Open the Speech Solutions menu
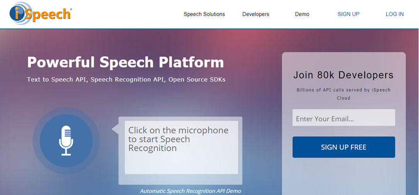The image size is (419, 195). click(204, 14)
